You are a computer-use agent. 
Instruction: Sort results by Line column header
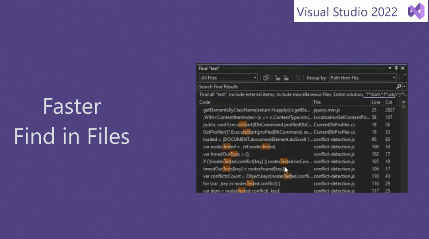click(376, 102)
